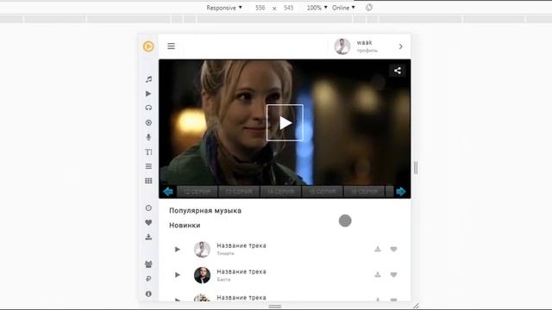Screen dimensions: 552x310
Task: Open the ruble payment icon in sidebar
Action: click(x=148, y=279)
